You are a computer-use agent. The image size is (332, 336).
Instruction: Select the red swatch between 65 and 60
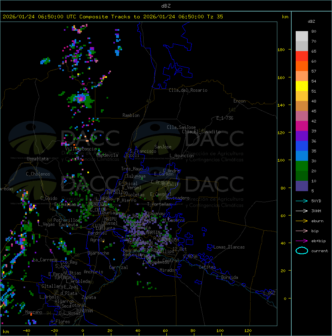tap(302, 56)
